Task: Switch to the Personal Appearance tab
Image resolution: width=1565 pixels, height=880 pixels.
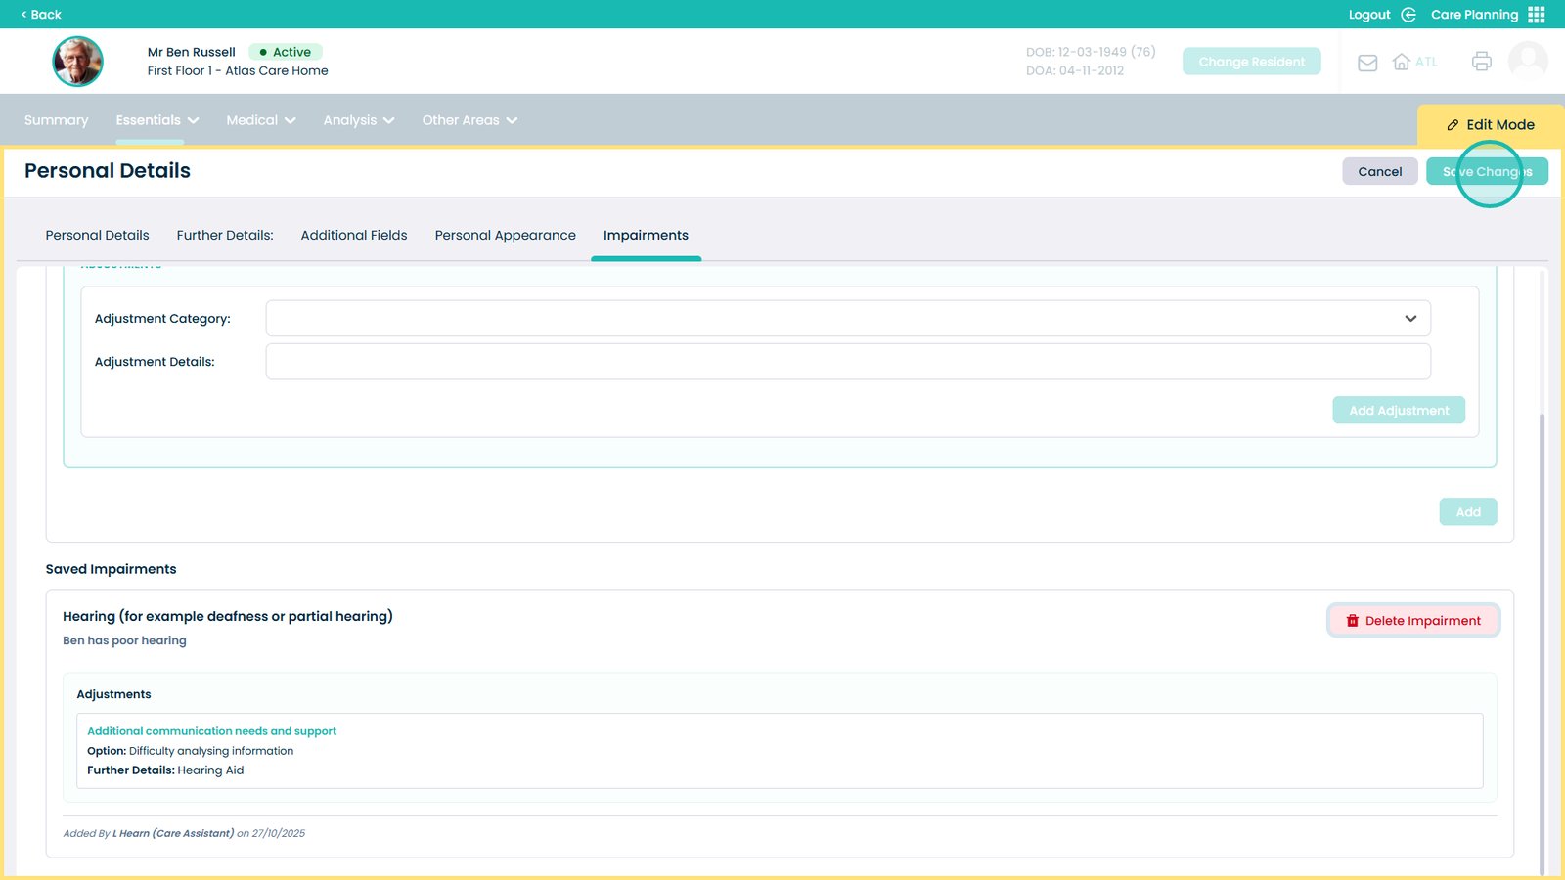Action: [x=505, y=236]
